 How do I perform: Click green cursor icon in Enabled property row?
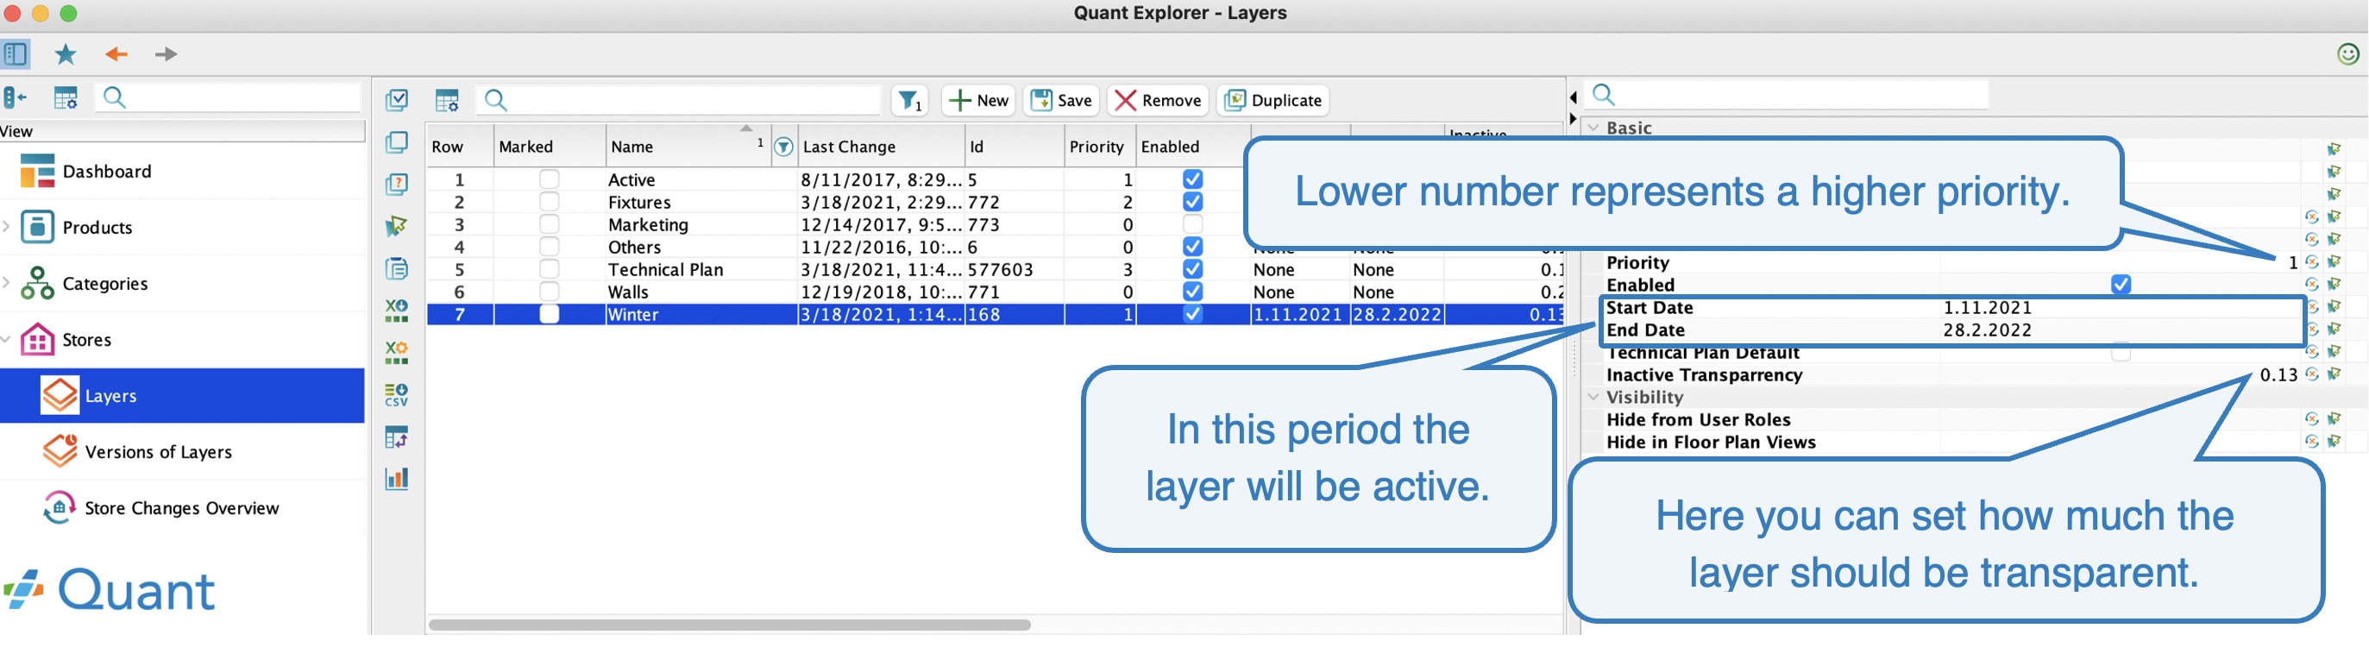(2334, 285)
